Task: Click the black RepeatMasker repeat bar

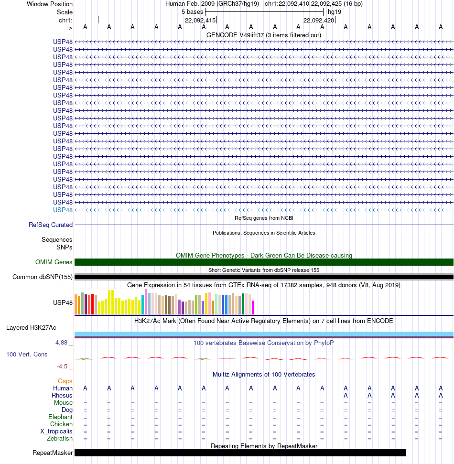Action: pos(240,453)
